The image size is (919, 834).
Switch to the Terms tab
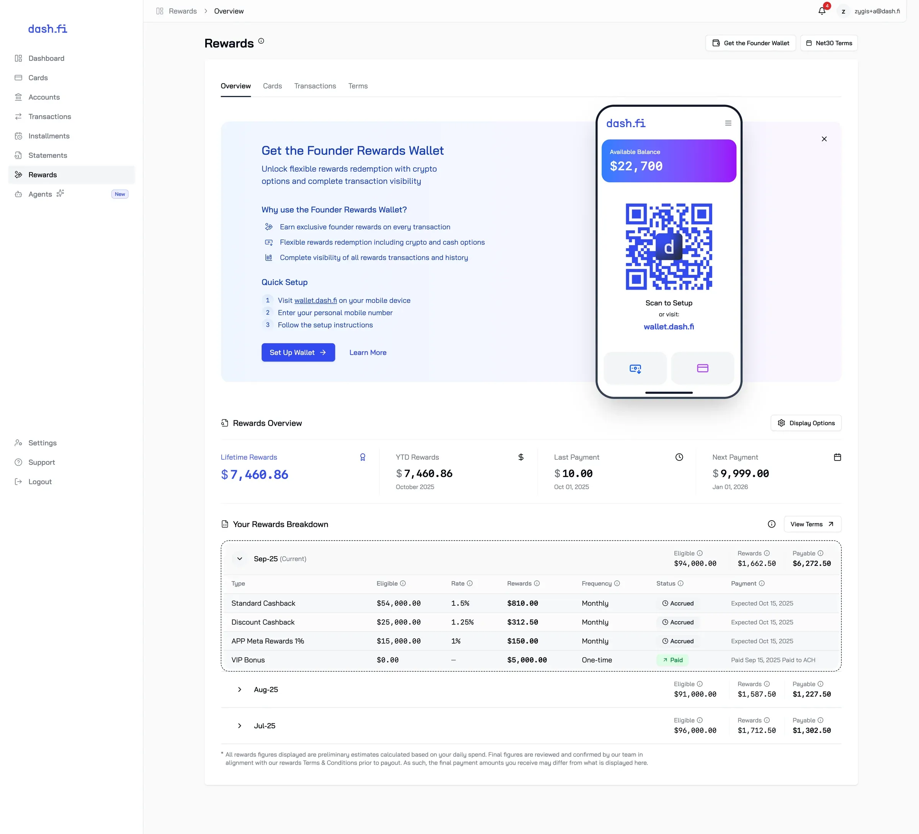click(358, 86)
